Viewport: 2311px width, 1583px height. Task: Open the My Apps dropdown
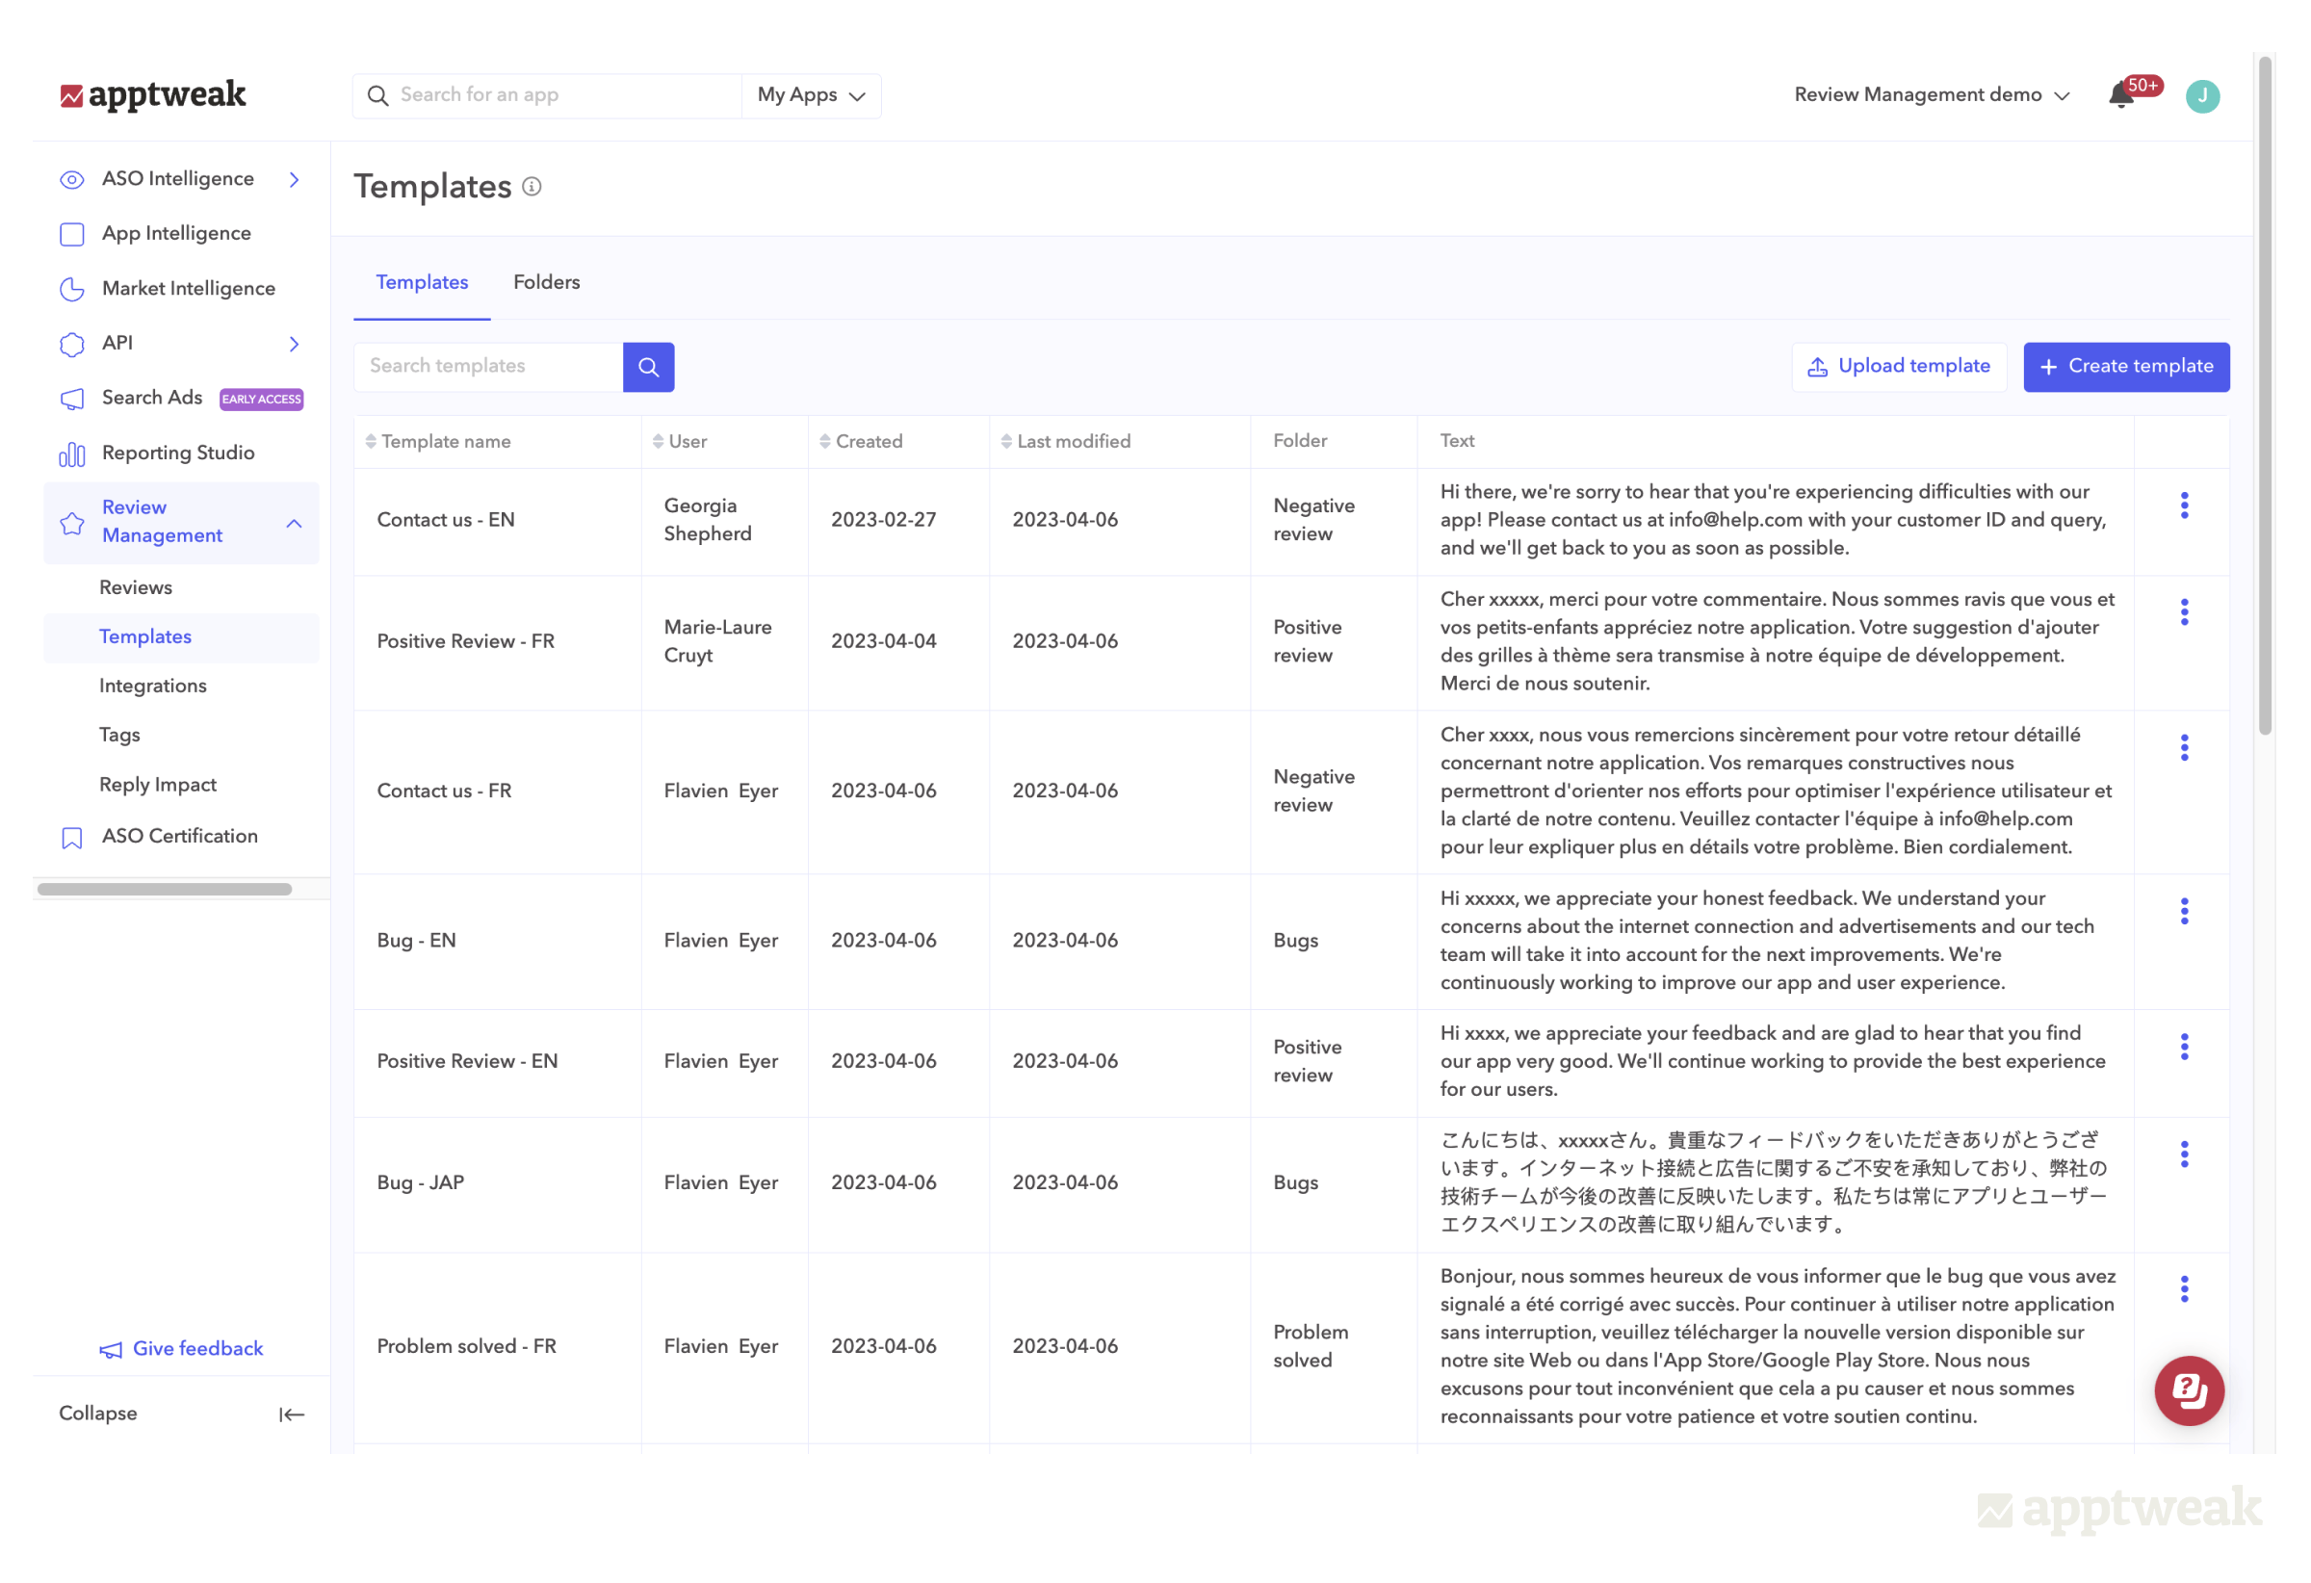click(x=811, y=95)
